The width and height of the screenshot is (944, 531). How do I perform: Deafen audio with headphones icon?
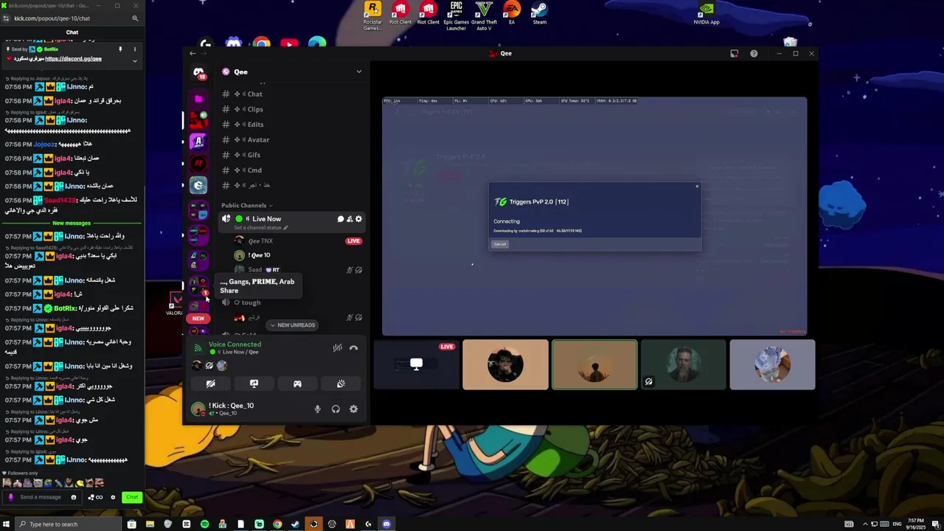[336, 409]
